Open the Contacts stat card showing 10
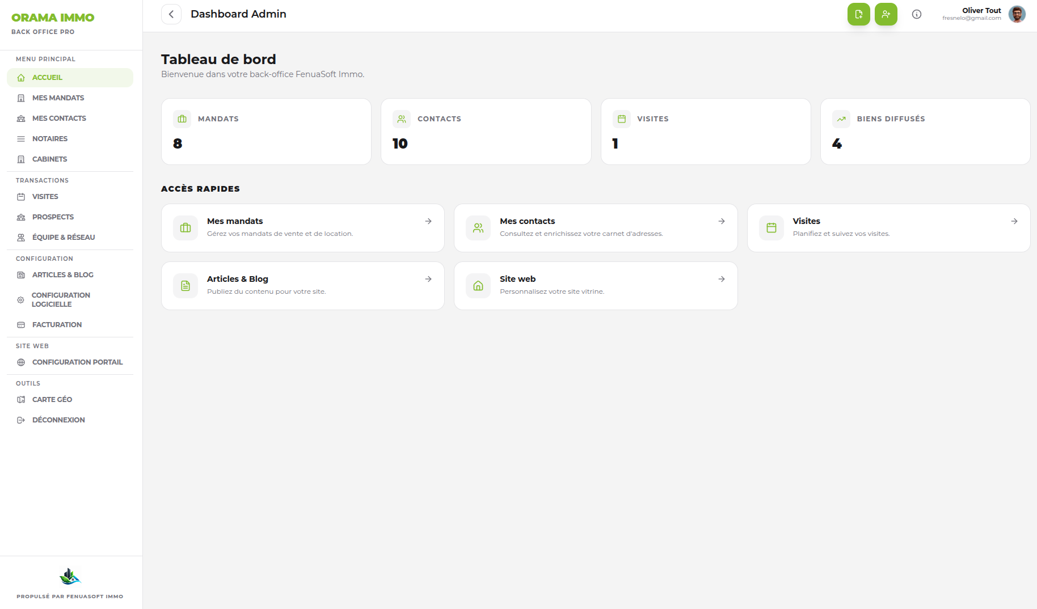This screenshot has width=1037, height=609. tap(486, 132)
